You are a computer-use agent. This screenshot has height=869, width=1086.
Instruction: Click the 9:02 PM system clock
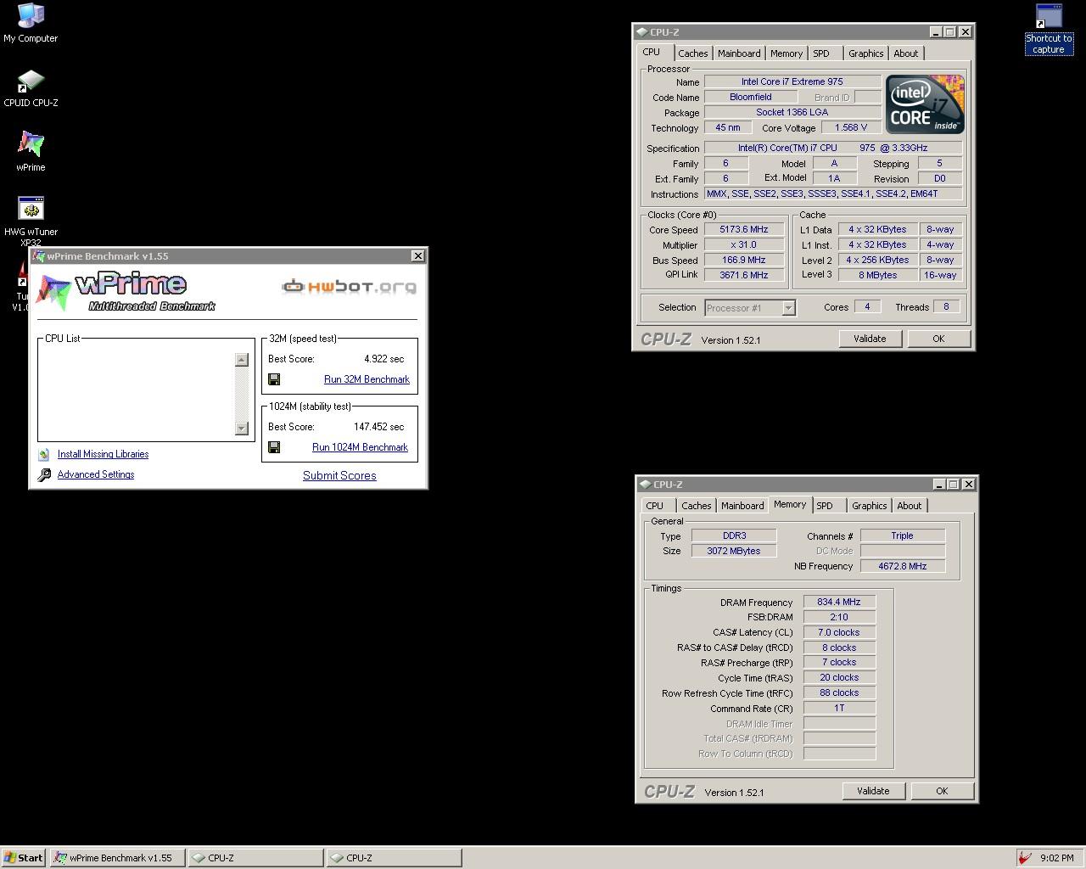[x=1057, y=858]
